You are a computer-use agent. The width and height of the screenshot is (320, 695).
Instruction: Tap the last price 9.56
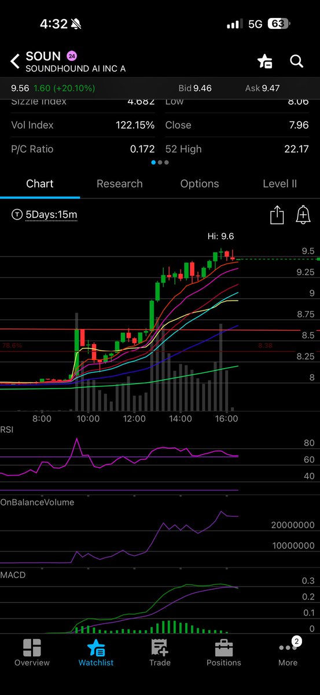tap(20, 88)
